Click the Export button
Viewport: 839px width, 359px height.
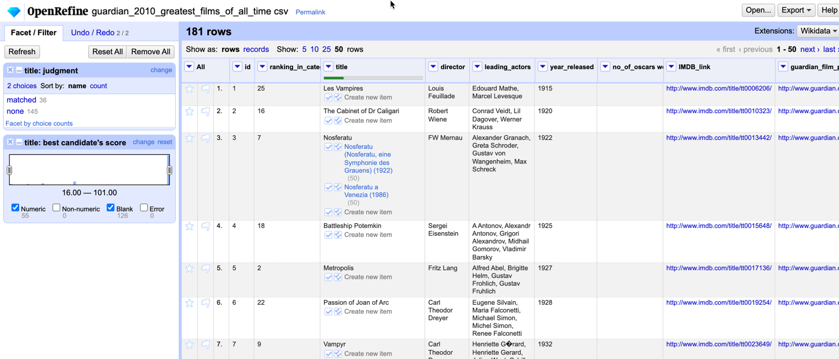coord(796,10)
